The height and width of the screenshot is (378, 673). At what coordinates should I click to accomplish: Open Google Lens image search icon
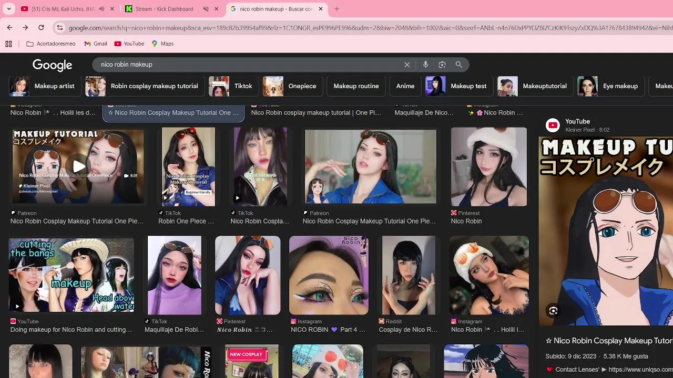(x=442, y=65)
